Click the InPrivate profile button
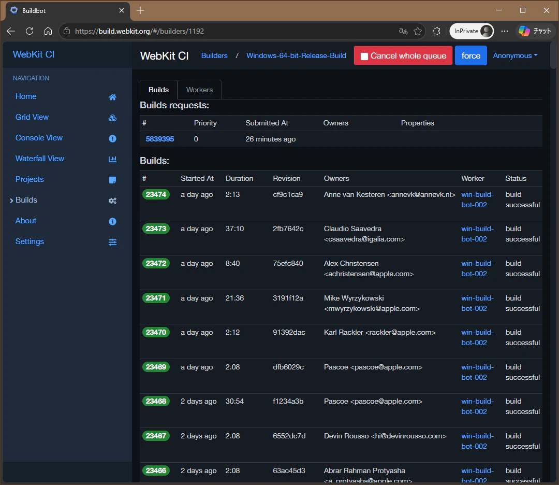The image size is (559, 485). [472, 31]
